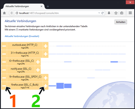Screen dimensions: 135x109
Task: Lower priority of 9×firefox.exe (SSL_SPDY_C)
Action: pos(4,78)
